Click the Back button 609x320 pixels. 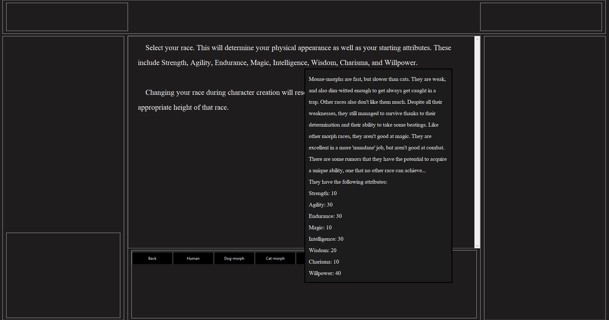click(x=152, y=258)
